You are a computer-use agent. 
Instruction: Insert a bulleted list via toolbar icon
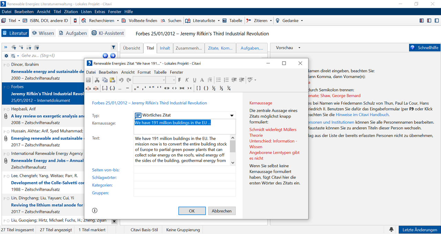tap(218, 80)
